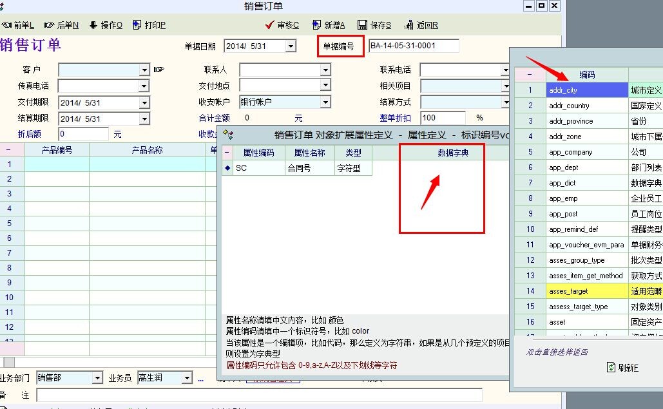Expand the 业务部门 department dropdown
Viewport: 663px width, 409px height.
pyautogui.click(x=97, y=378)
